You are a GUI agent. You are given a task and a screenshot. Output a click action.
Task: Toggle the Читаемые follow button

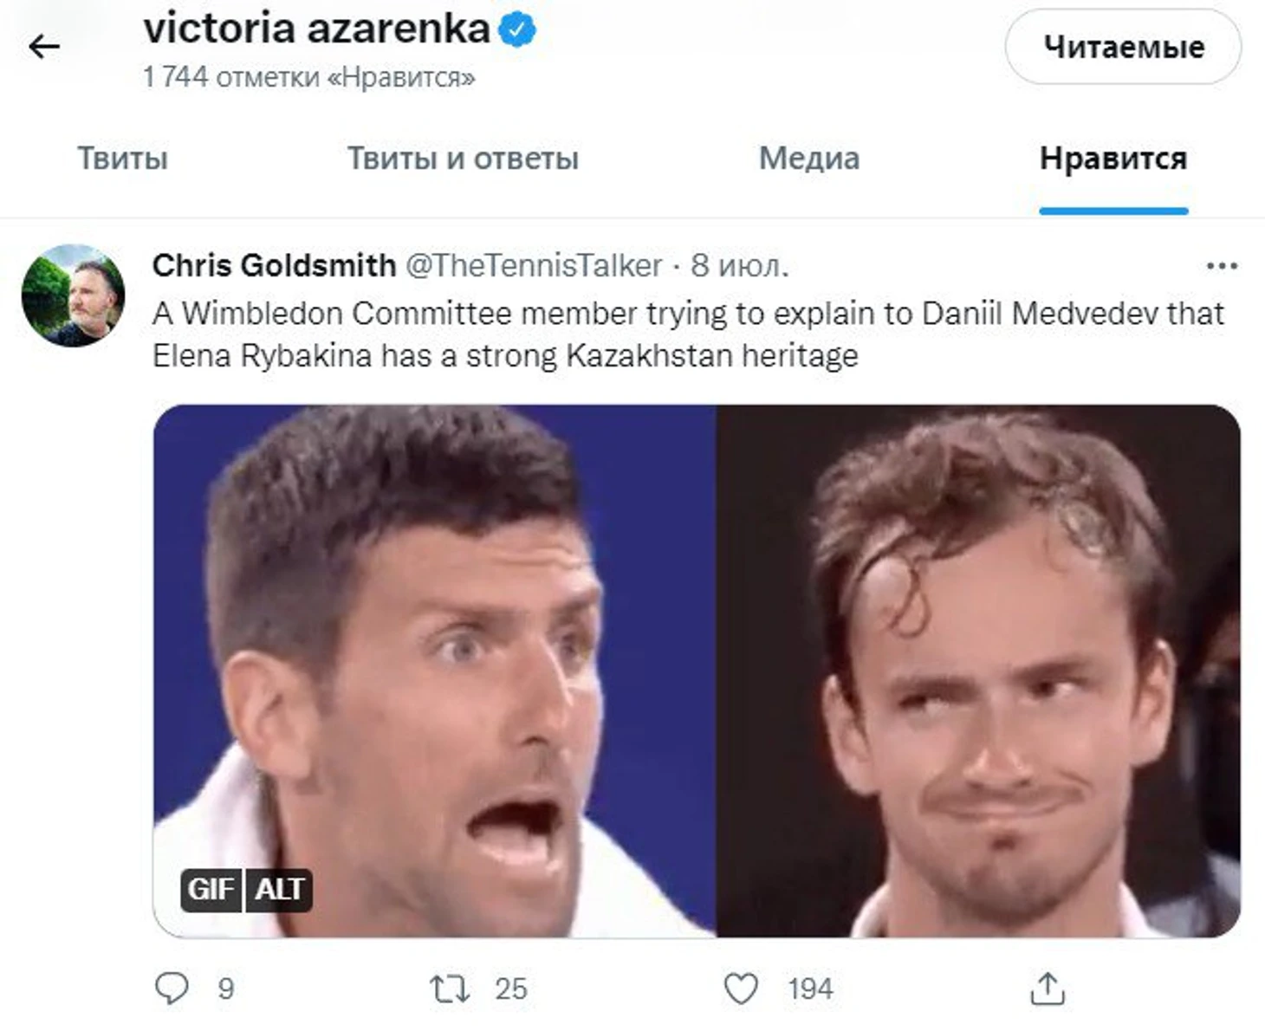[1123, 47]
